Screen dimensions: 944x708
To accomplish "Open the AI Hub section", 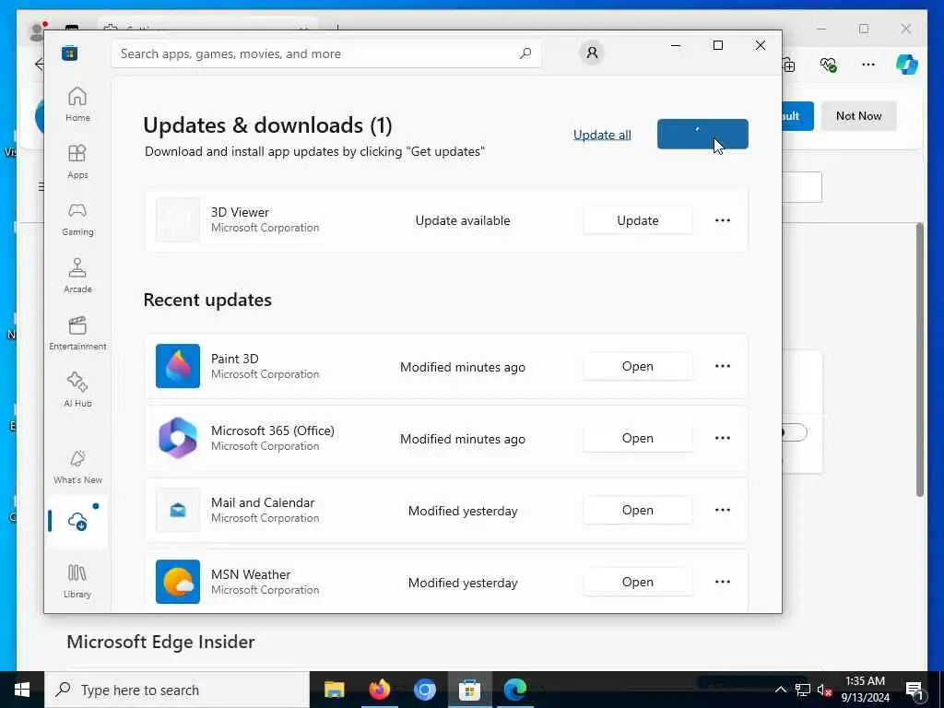I will pos(77,390).
